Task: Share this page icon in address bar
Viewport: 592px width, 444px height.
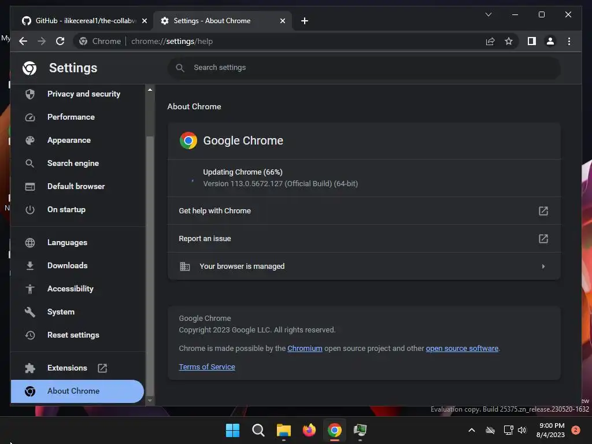Action: coord(490,41)
